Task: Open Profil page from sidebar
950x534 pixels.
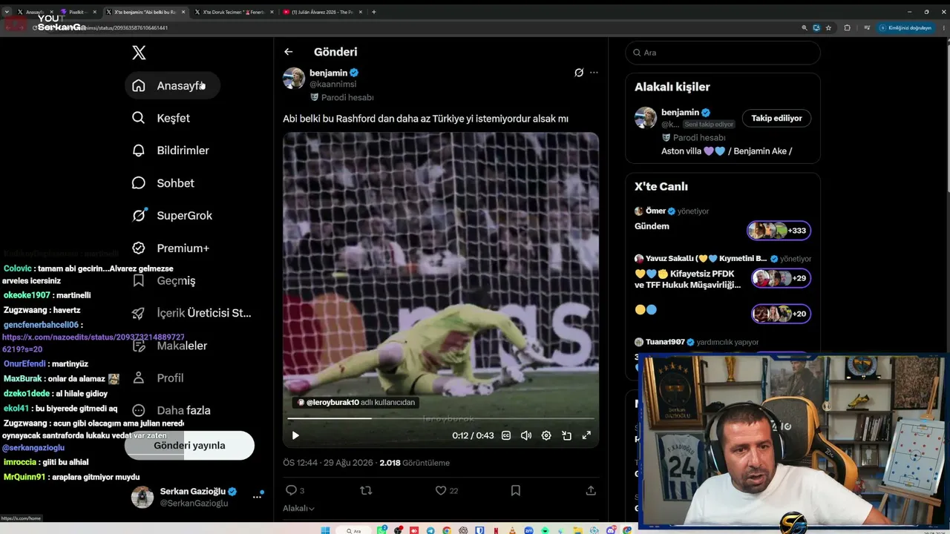Action: click(x=157, y=378)
